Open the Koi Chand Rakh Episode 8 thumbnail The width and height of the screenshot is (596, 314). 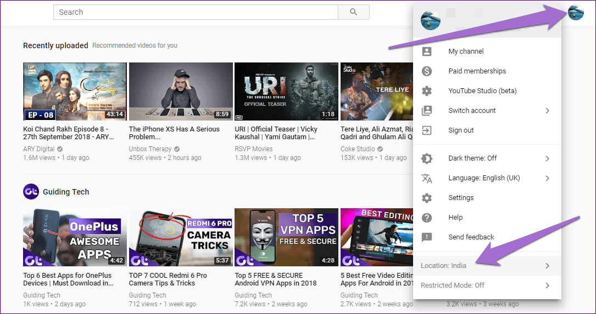click(75, 92)
